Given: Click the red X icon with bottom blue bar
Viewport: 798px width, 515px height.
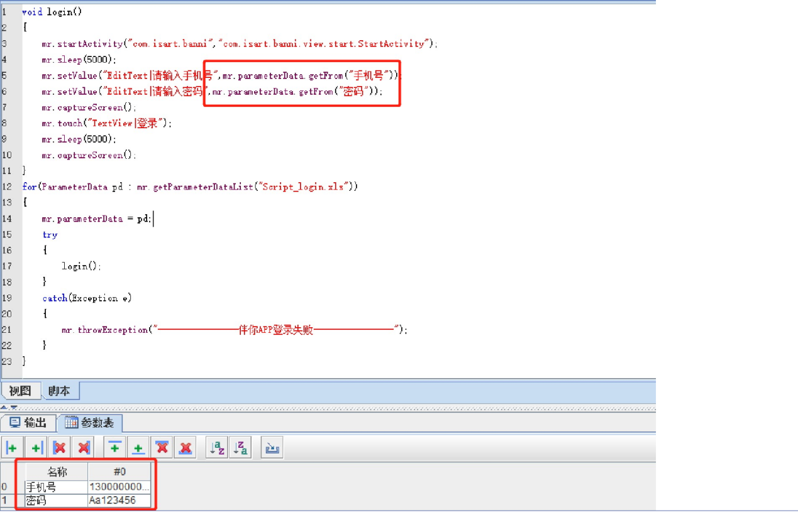Looking at the screenshot, I should [186, 448].
